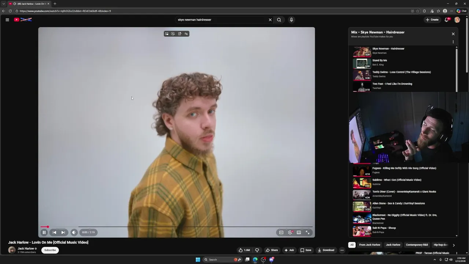Select the From Jack Harlow chip
Viewport: 469px width, 264px height.
[x=370, y=245]
